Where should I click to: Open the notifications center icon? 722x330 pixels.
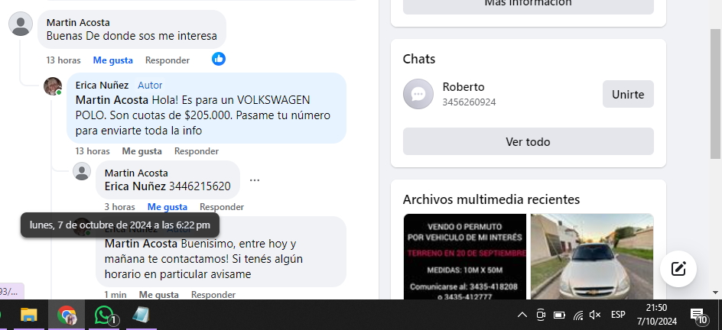(698, 315)
